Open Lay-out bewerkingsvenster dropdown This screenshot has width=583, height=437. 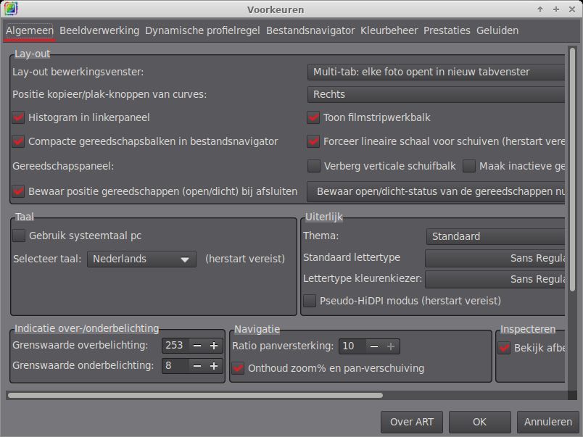pos(436,72)
